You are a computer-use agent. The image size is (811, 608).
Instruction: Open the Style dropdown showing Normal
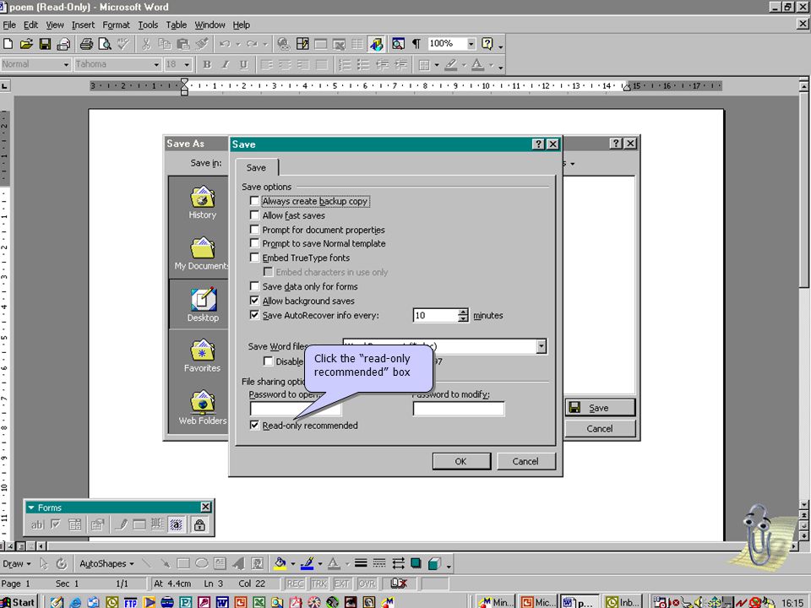(x=66, y=65)
